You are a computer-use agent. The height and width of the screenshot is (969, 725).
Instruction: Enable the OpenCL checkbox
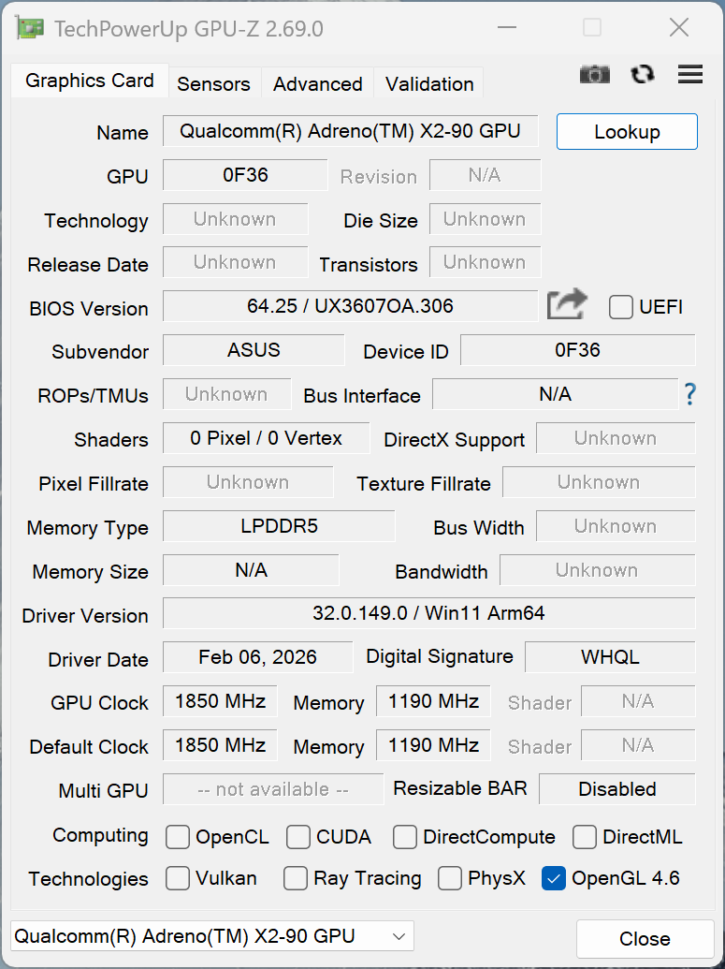coord(178,836)
